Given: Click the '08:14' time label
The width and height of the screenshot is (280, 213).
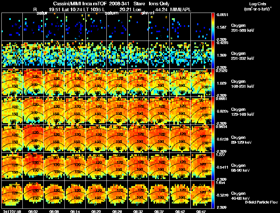Looking at the screenshot, I should 75,212.
